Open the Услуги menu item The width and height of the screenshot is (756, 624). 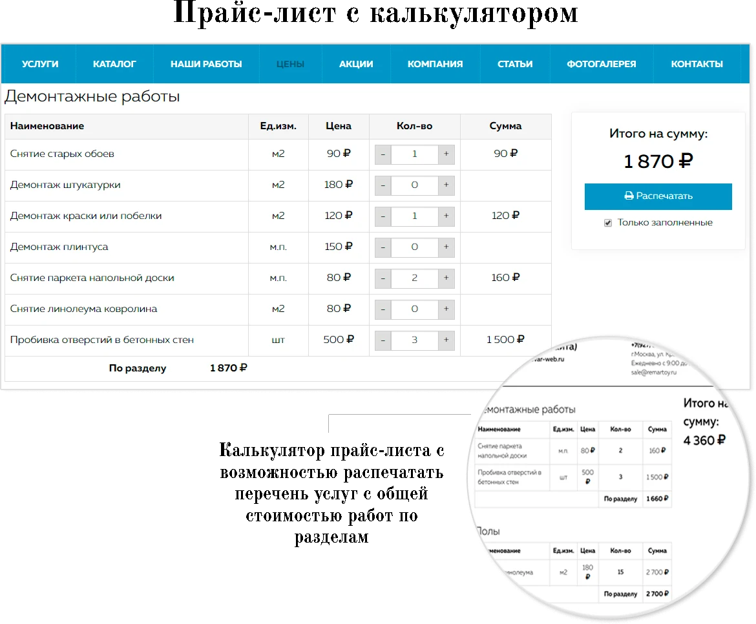pyautogui.click(x=40, y=64)
